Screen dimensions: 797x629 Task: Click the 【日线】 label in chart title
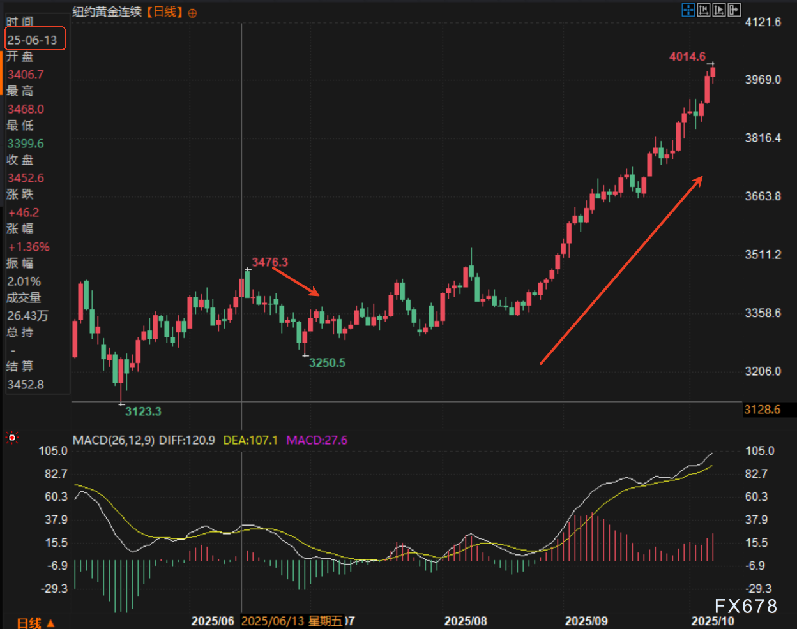165,12
